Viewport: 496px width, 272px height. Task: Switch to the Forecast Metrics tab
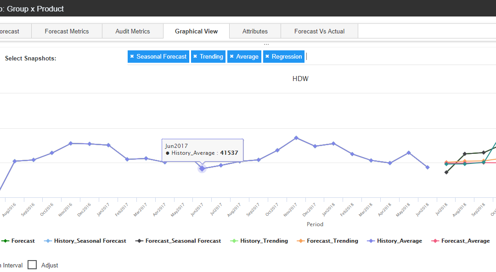click(67, 32)
